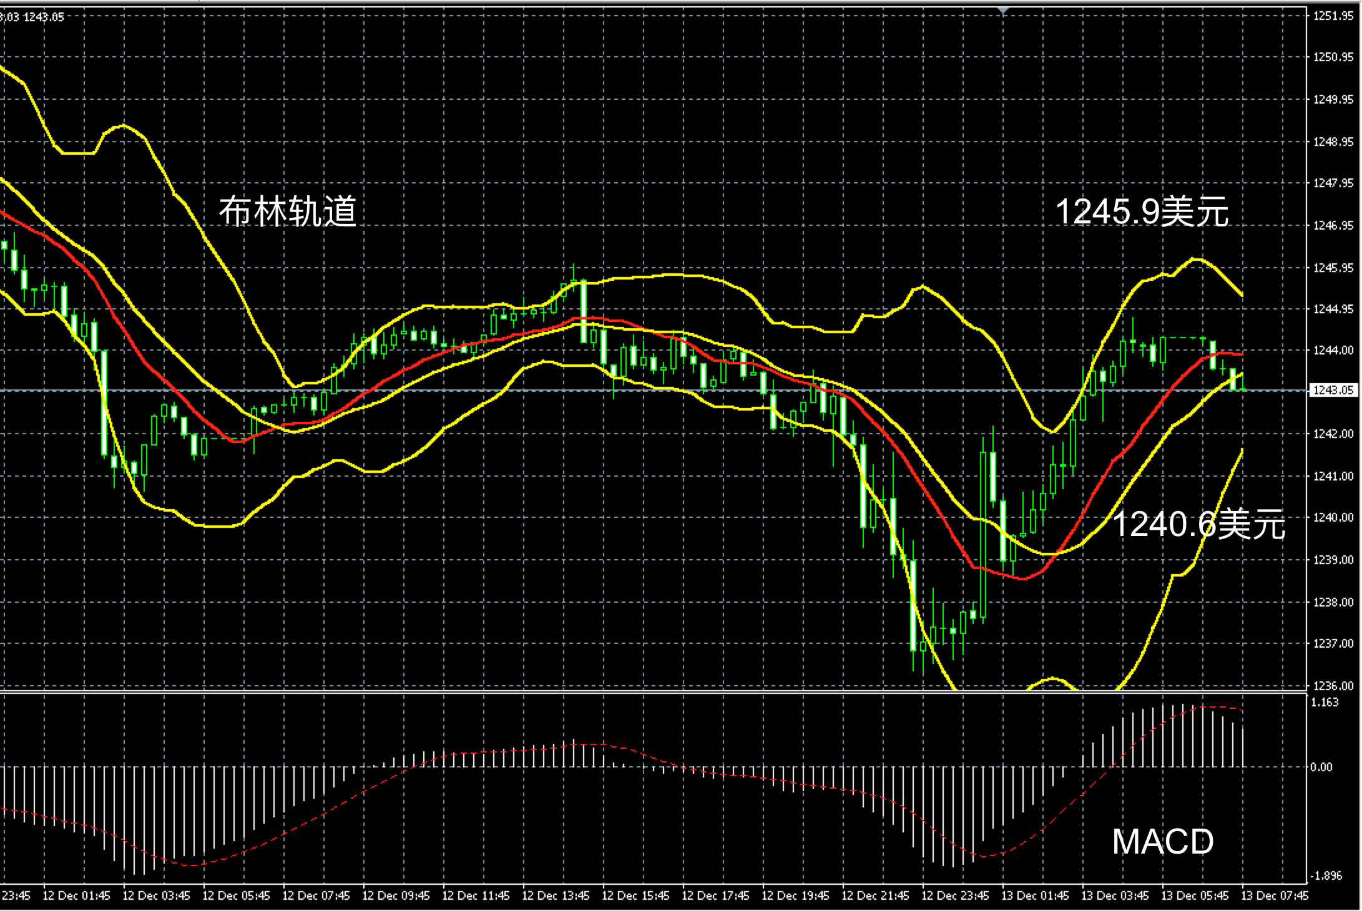Screen dimensions: 1362x911
Task: Click the 13 Dec 07:45 time label
Action: [x=1275, y=896]
